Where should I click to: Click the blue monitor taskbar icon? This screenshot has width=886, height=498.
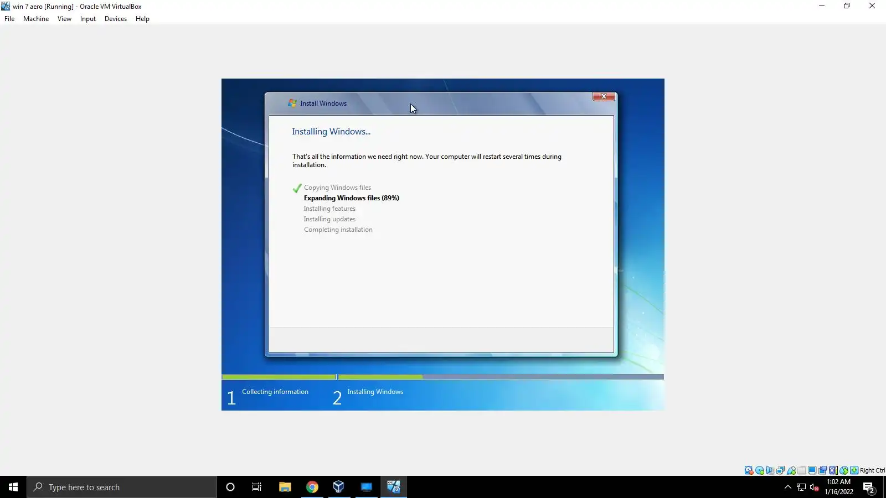(x=367, y=487)
